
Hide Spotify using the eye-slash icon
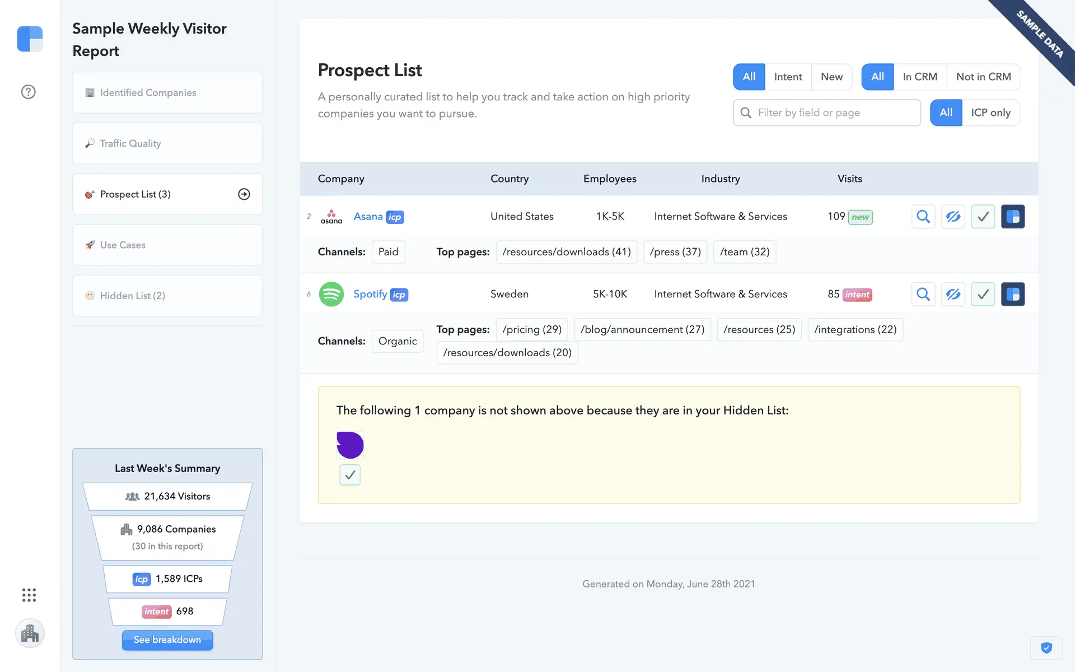point(953,295)
